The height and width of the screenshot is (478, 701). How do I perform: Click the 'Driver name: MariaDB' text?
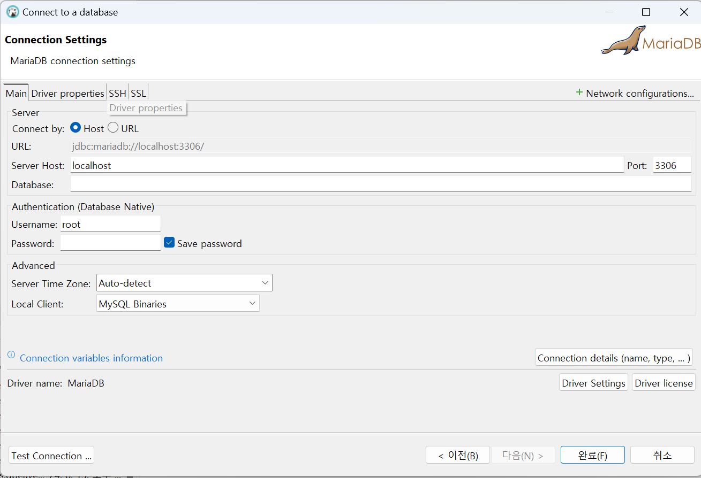tap(56, 383)
